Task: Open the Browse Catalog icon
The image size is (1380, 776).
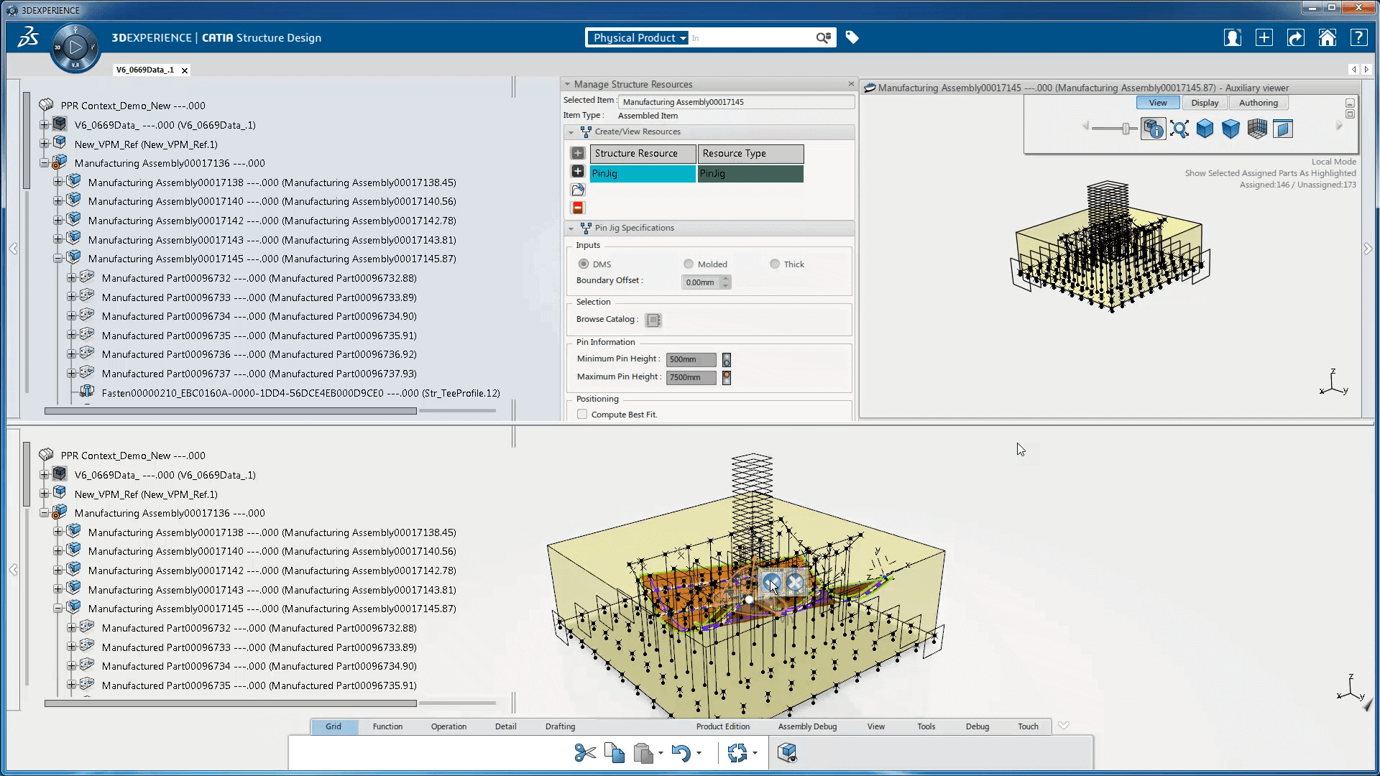Action: click(653, 320)
